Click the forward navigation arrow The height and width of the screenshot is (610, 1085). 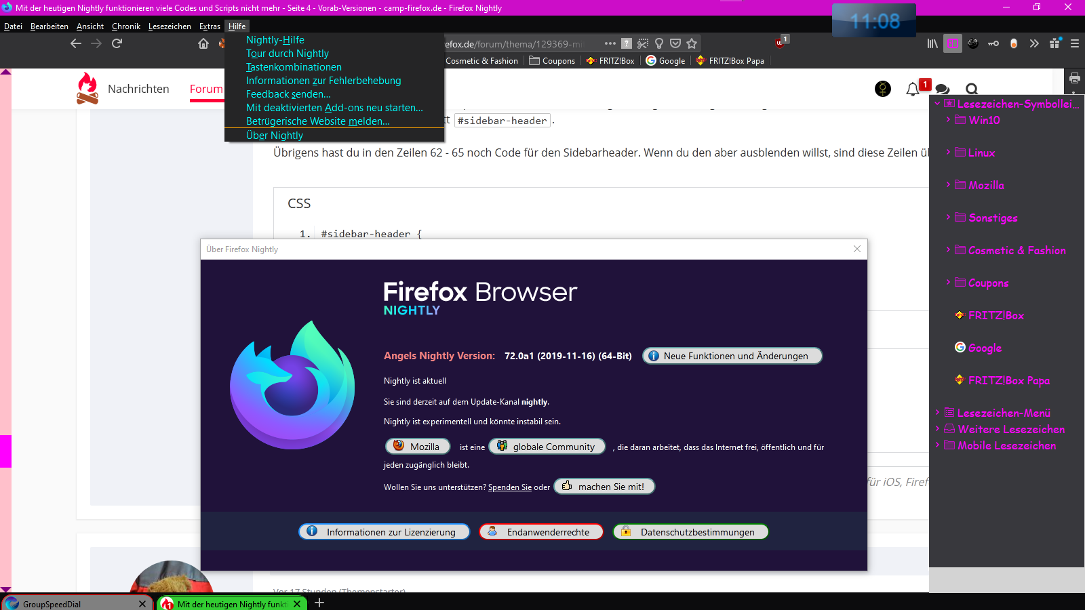96,43
